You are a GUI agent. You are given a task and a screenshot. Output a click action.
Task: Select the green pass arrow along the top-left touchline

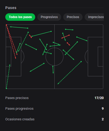pyautogui.click(x=19, y=27)
